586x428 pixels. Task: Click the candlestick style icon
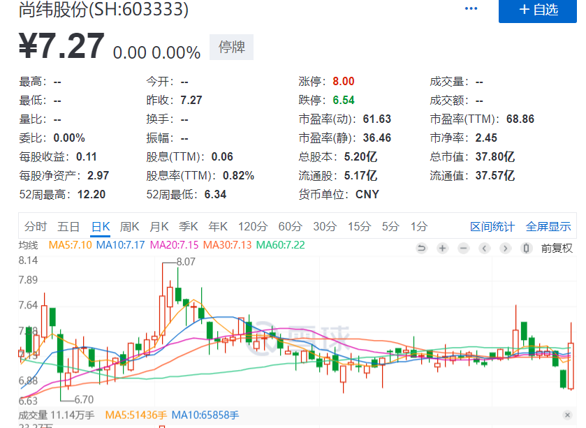(x=526, y=248)
